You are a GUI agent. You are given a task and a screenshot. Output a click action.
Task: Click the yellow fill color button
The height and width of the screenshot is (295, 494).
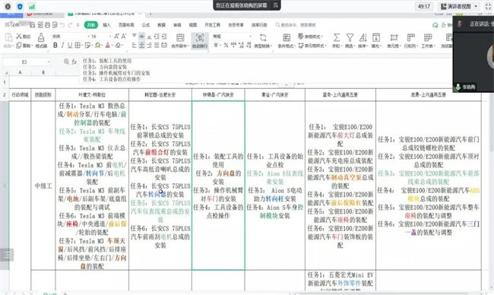tap(98, 46)
